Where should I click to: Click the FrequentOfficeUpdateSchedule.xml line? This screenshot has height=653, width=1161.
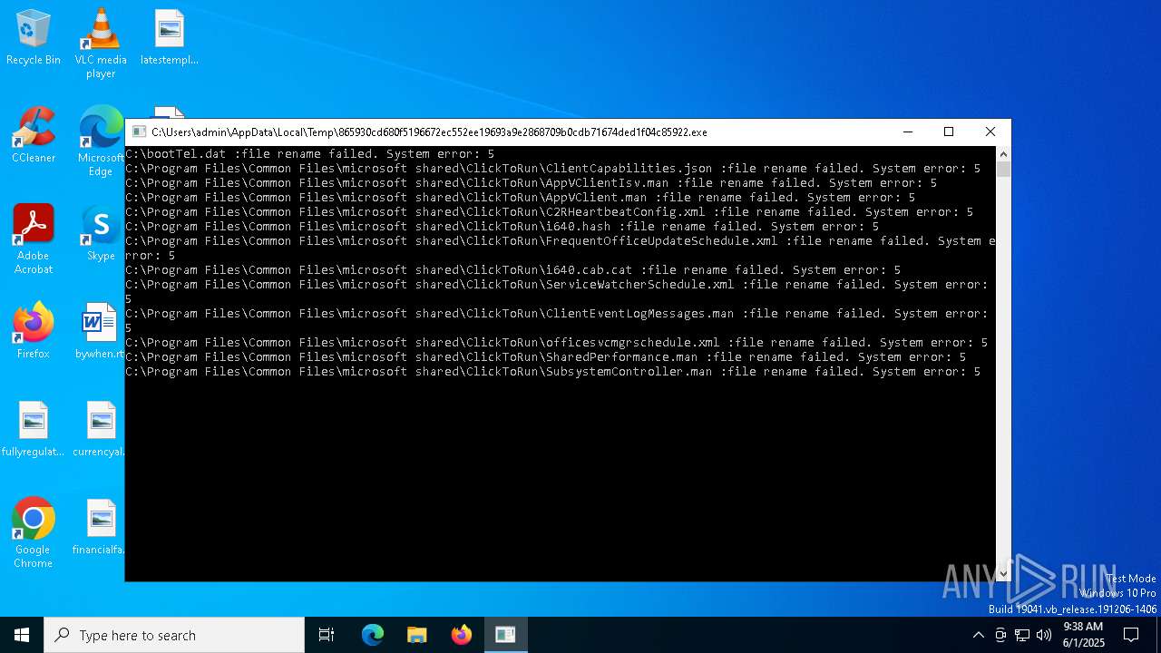(x=560, y=249)
